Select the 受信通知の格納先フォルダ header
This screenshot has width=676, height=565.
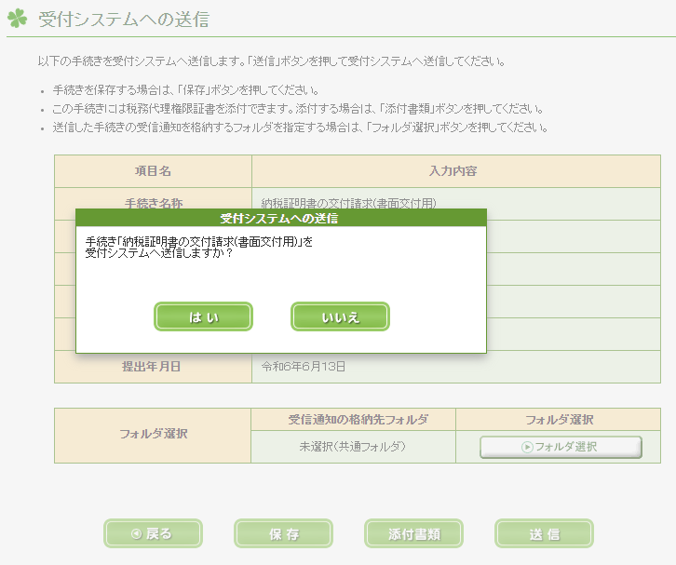(x=353, y=420)
